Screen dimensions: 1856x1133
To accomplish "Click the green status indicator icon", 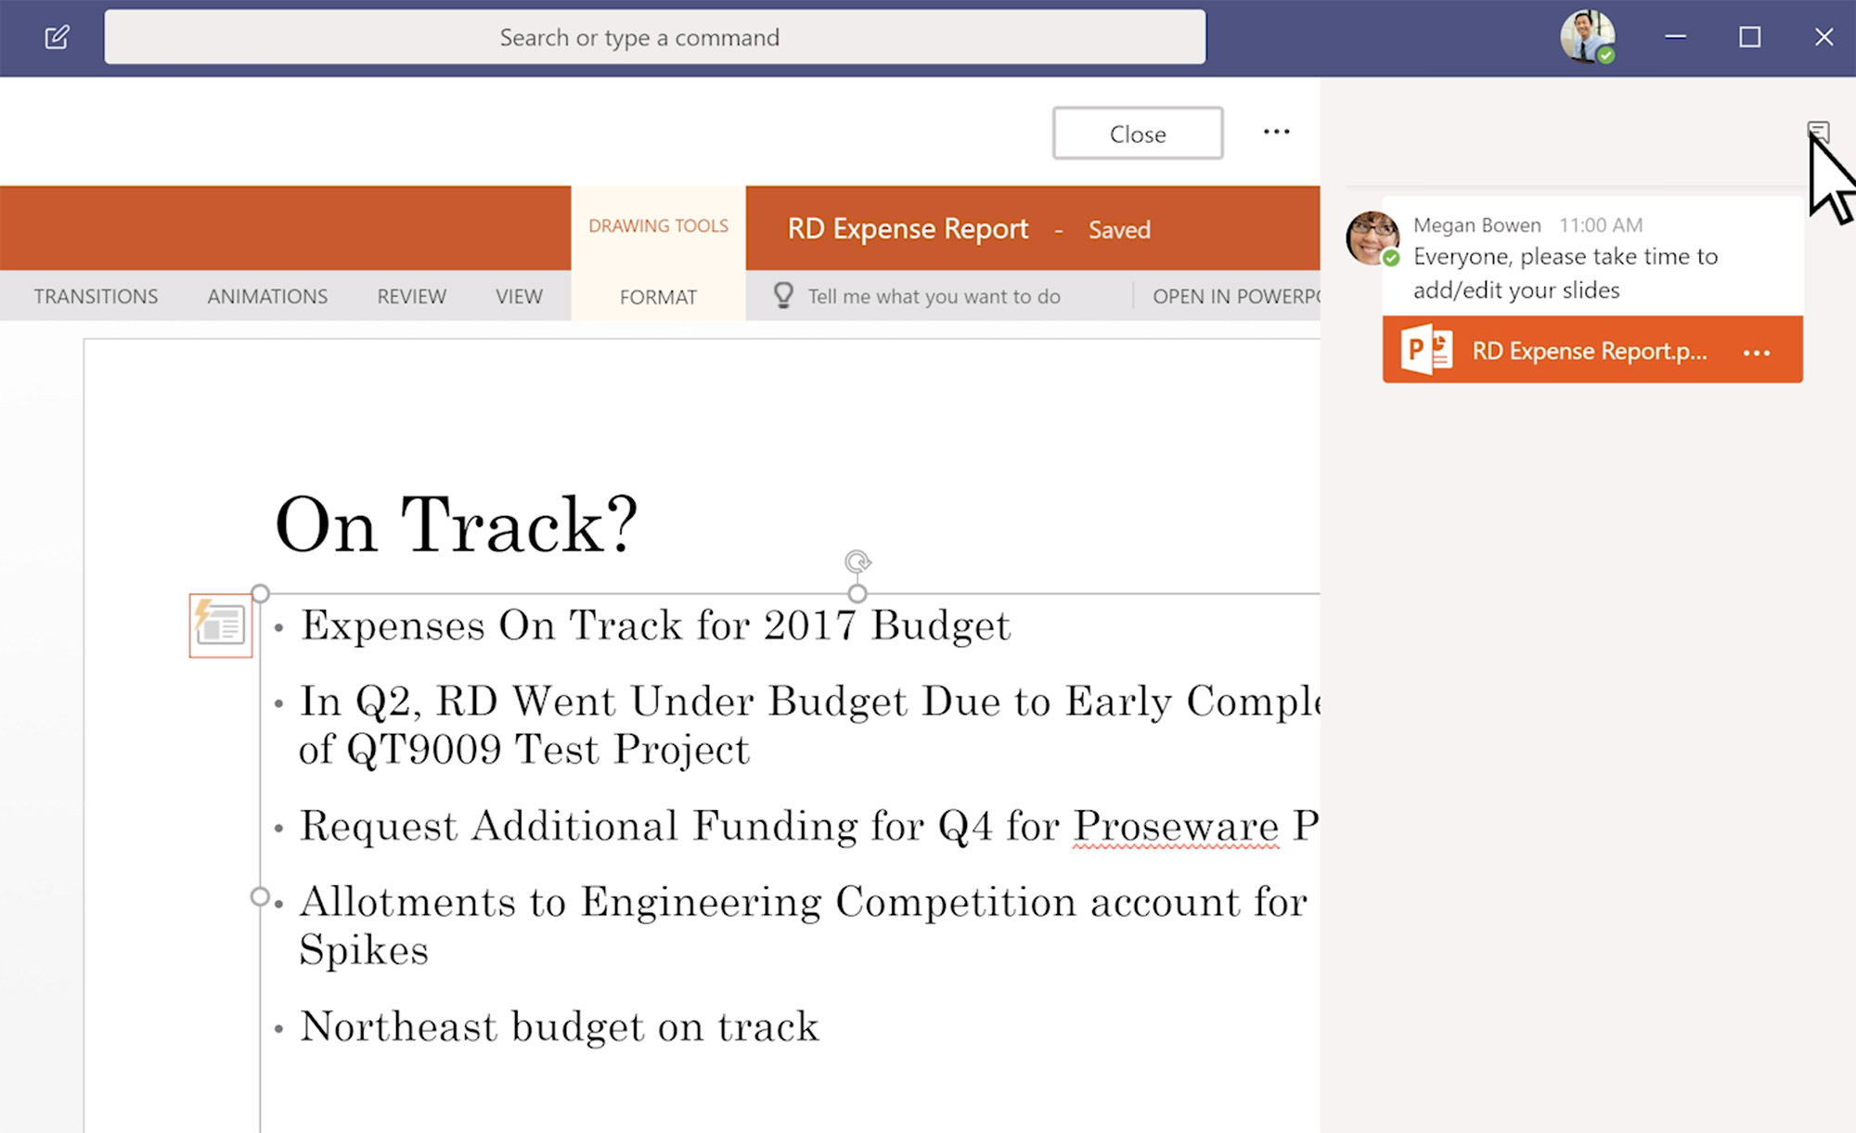I will click(x=1606, y=55).
